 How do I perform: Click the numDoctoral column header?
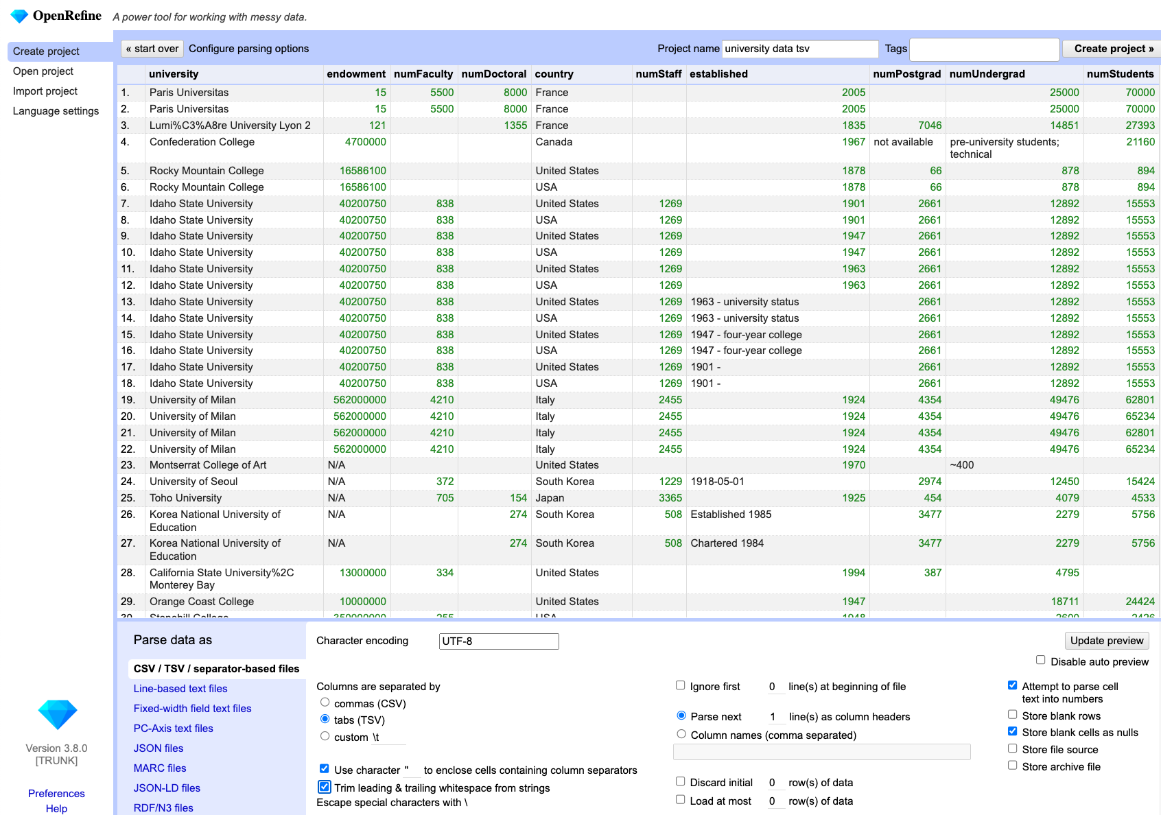pyautogui.click(x=494, y=74)
